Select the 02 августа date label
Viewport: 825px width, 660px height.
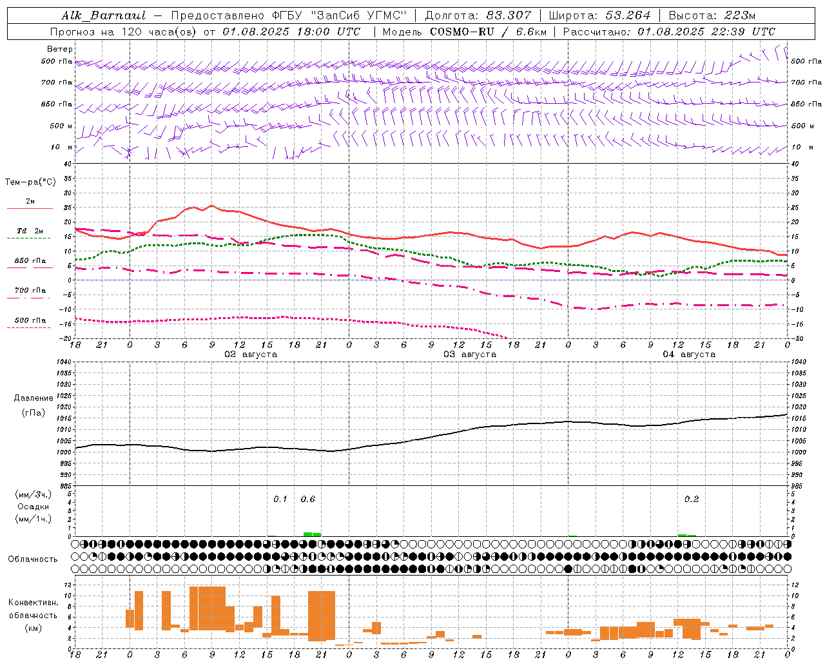(x=251, y=354)
